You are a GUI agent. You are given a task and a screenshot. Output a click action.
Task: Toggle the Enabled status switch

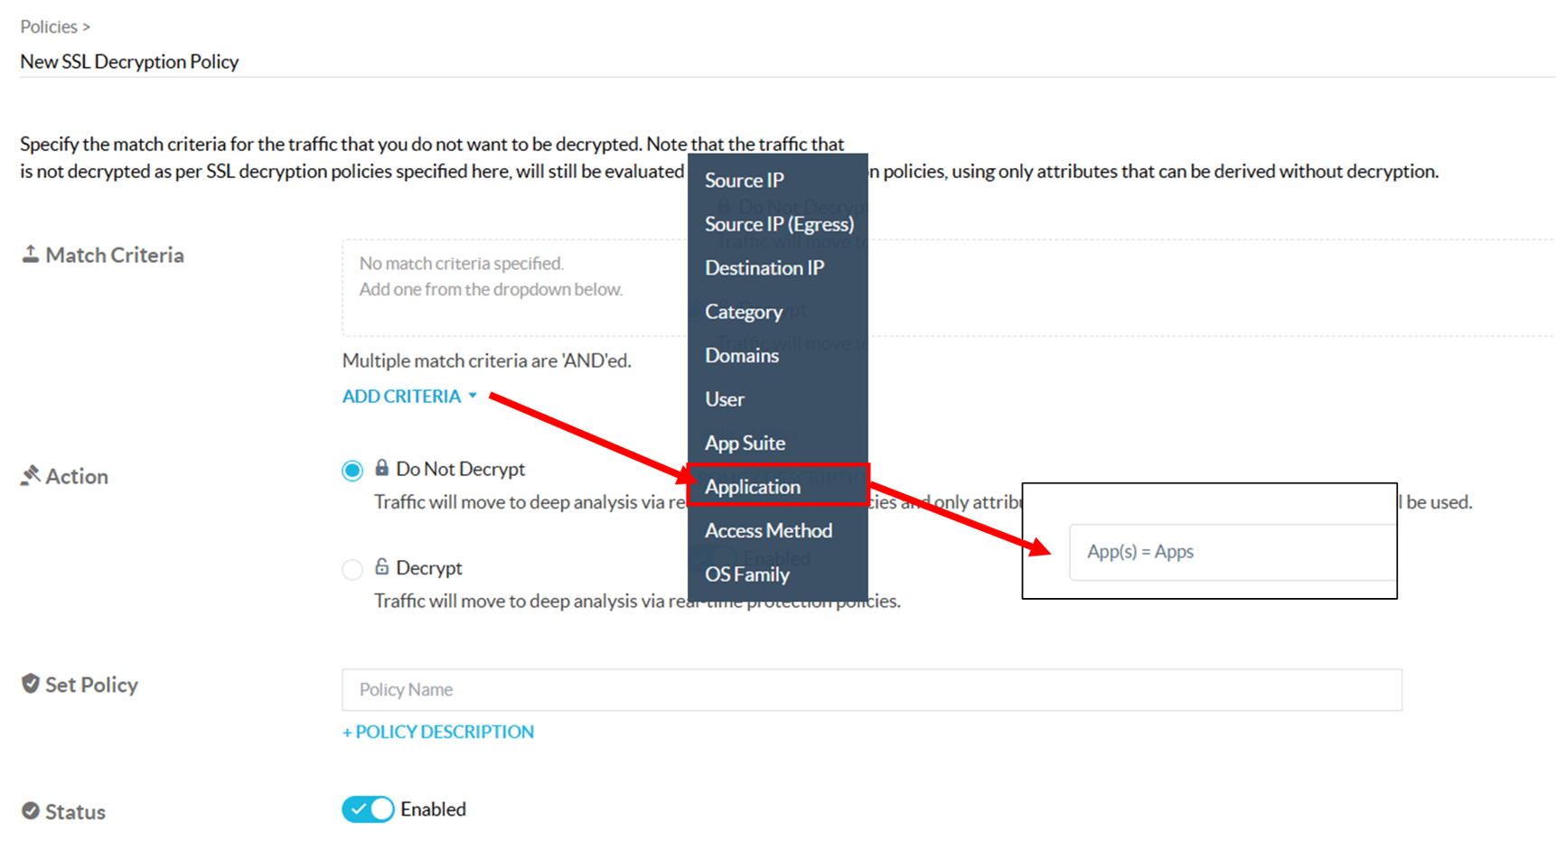pyautogui.click(x=368, y=809)
